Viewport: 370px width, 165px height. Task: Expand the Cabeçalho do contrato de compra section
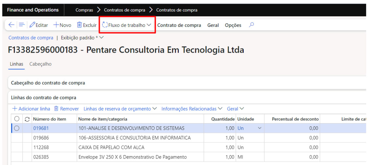tap(48, 83)
